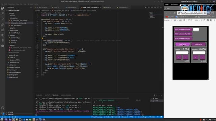Image resolution: width=216 pixels, height=121 pixels.
Task: Close the new_game_test.spec.js editor tab
Action: coord(100,7)
